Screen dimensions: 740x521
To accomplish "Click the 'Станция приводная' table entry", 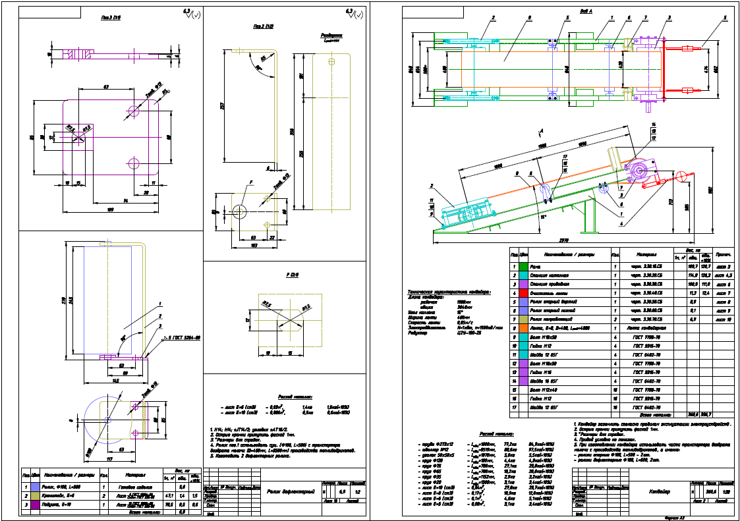I will pos(550,284).
